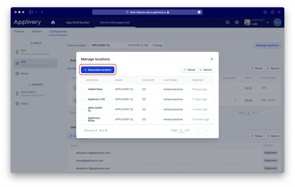Viewport: 295px width, 187px height.
Task: Click the LOCATION column header
Action: coord(92,80)
